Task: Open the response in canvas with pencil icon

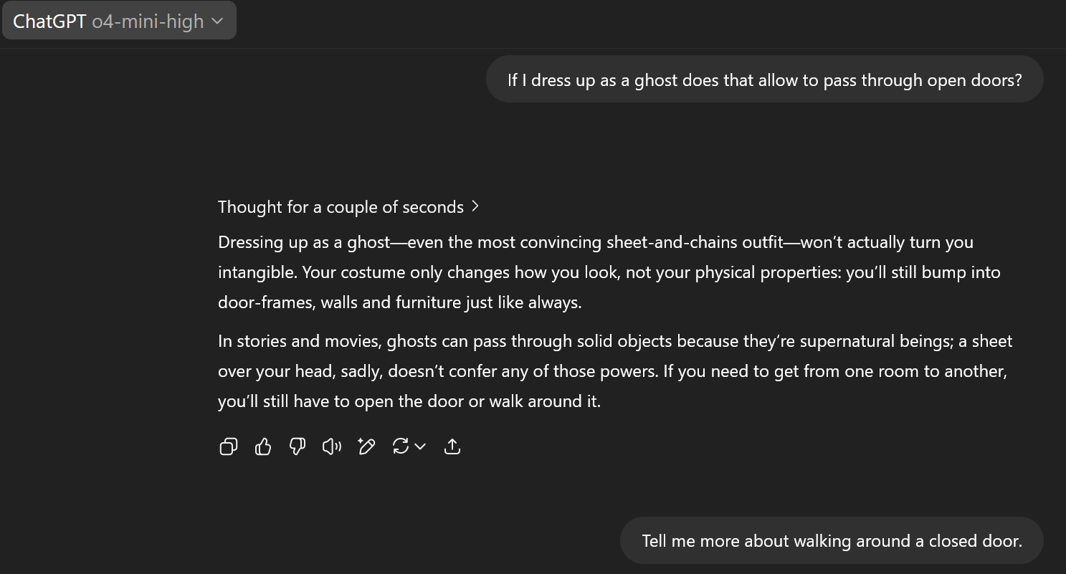Action: point(366,447)
